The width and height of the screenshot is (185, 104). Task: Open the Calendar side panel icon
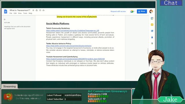click(152, 18)
